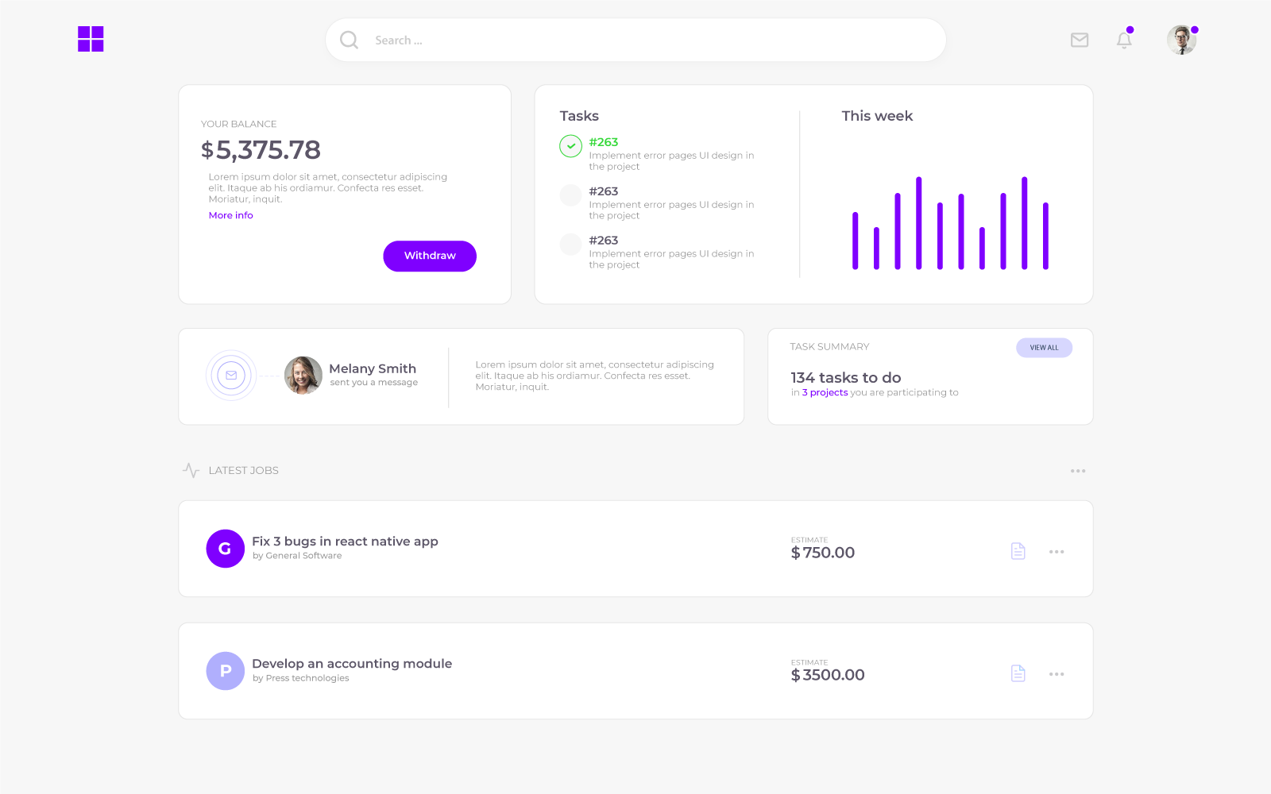Open notifications bell icon
1271x794 pixels.
[1124, 40]
